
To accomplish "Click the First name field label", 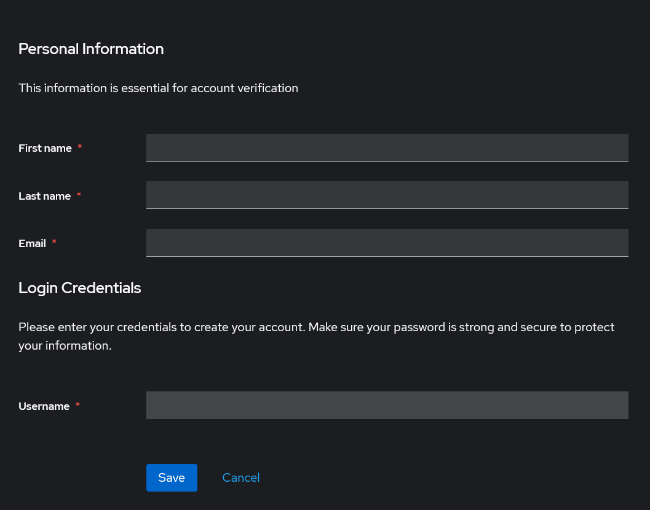I will click(x=45, y=148).
